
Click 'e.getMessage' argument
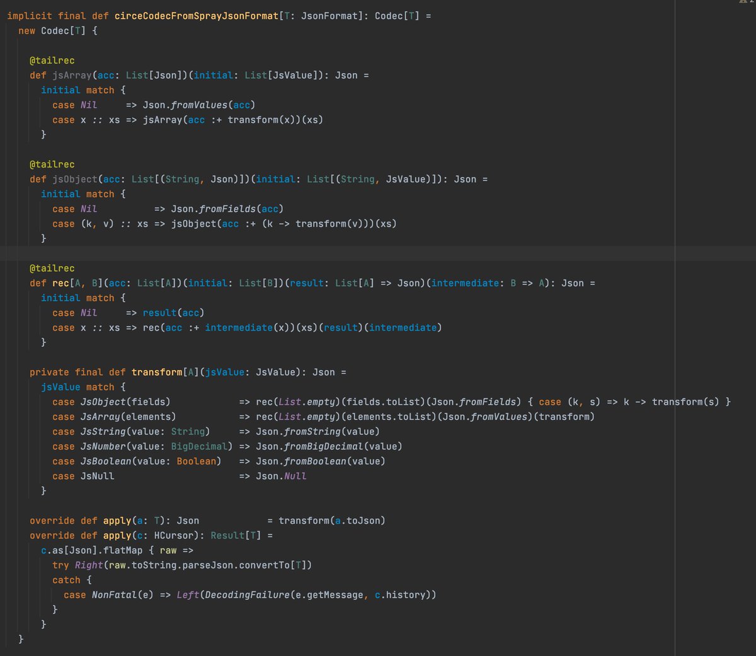(329, 594)
